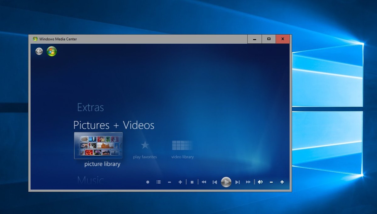Image resolution: width=377 pixels, height=214 pixels.
Task: Click the back arrow in Media Center
Action: tap(39, 51)
